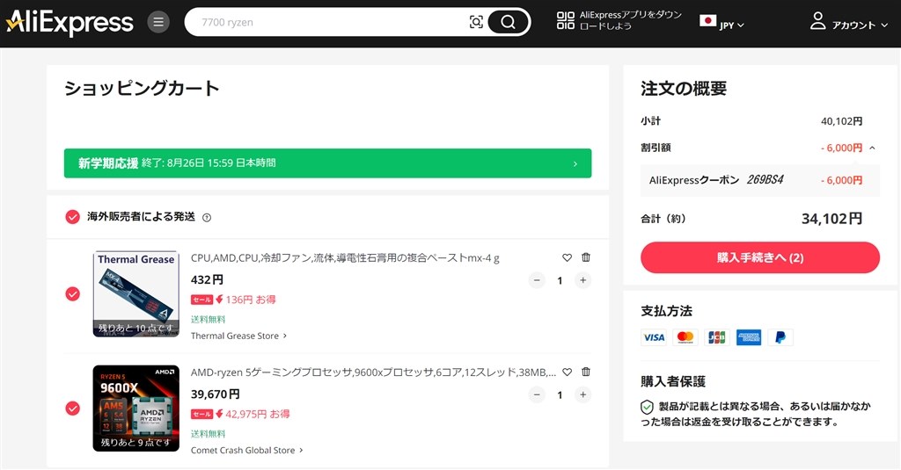Click the 購入手続きへ (2) checkout button

point(759,257)
